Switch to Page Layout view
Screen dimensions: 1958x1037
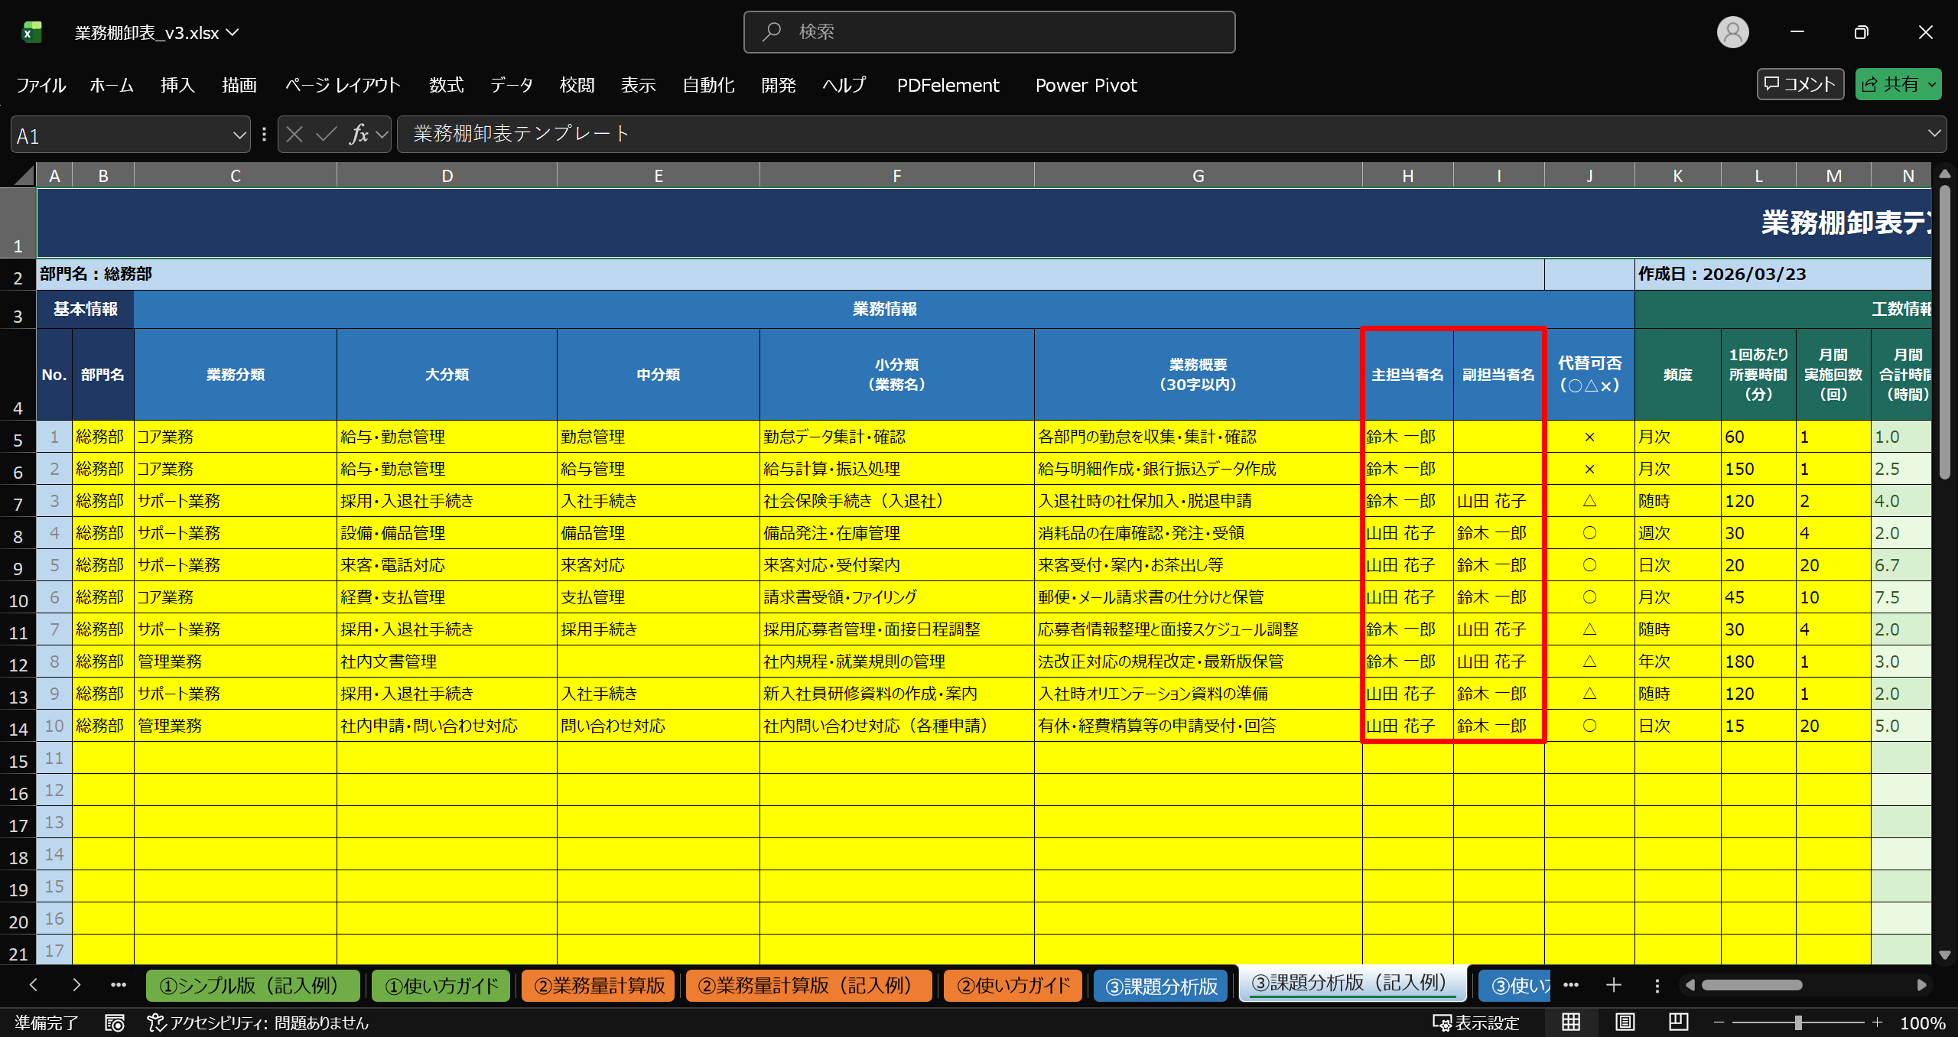1625,1022
